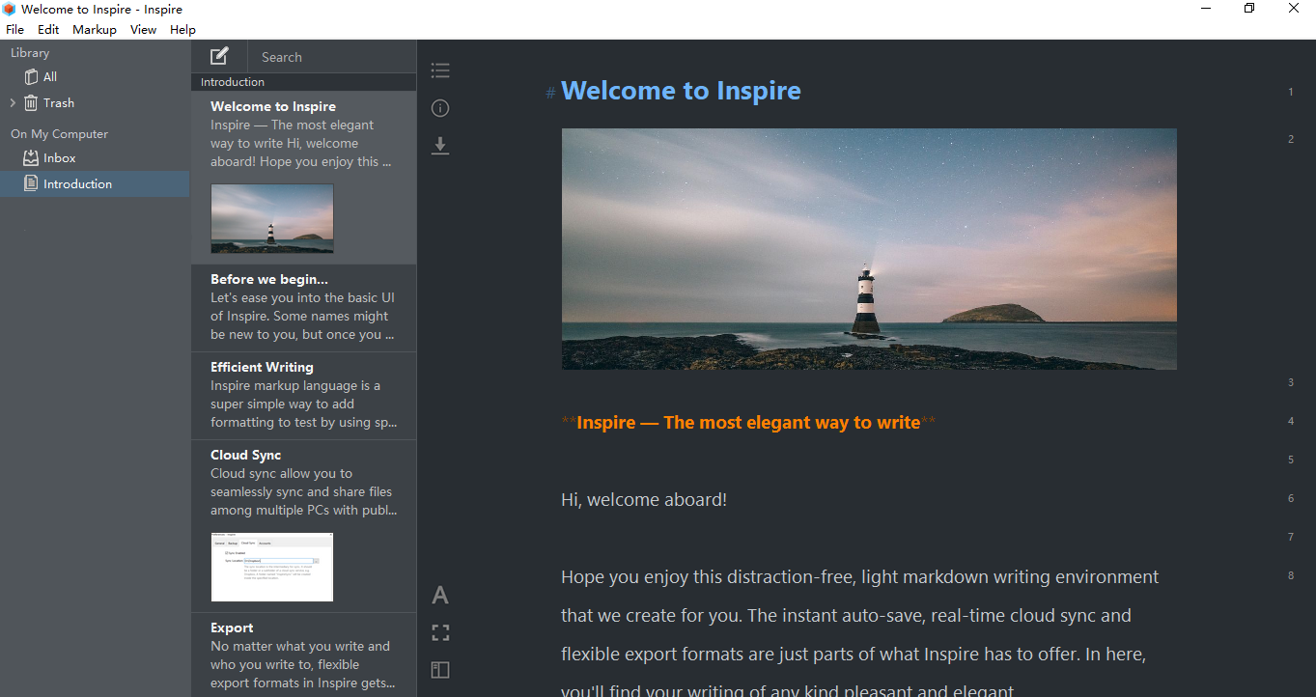
Task: Open the outline list icon
Action: click(440, 70)
